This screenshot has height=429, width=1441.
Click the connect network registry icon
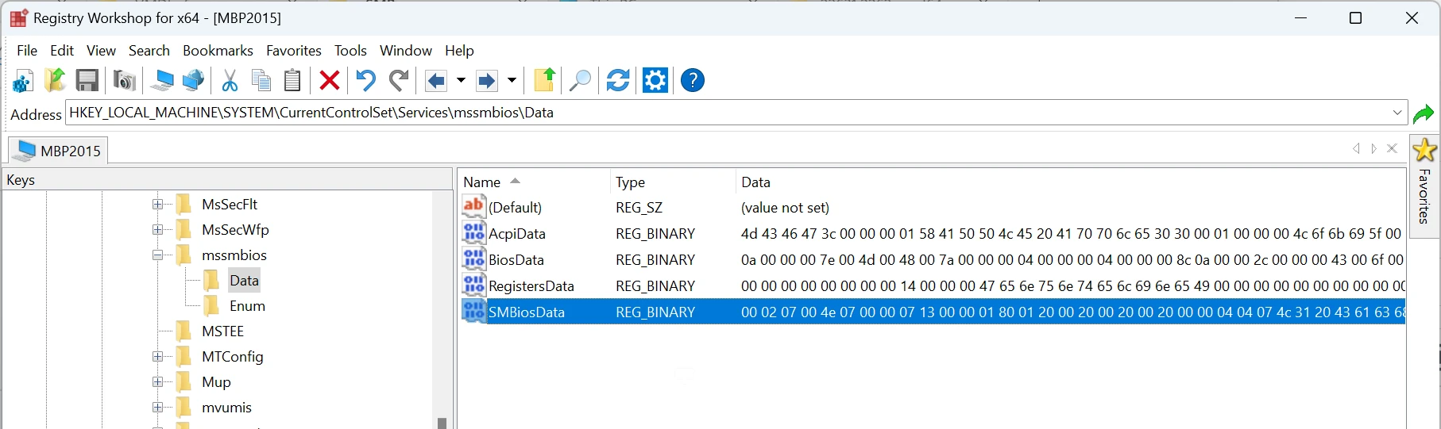pyautogui.click(x=193, y=80)
